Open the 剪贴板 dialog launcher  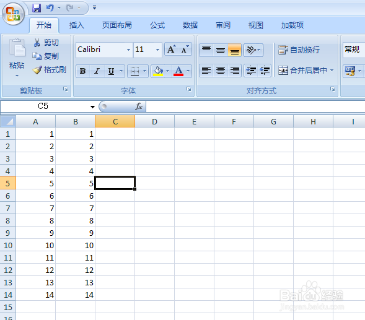66,89
